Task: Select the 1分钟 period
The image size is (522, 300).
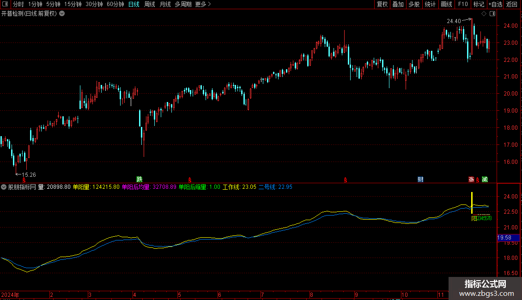Action: [x=35, y=4]
